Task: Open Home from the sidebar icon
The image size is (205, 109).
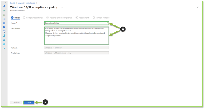Action: pyautogui.click(x=4, y=6)
